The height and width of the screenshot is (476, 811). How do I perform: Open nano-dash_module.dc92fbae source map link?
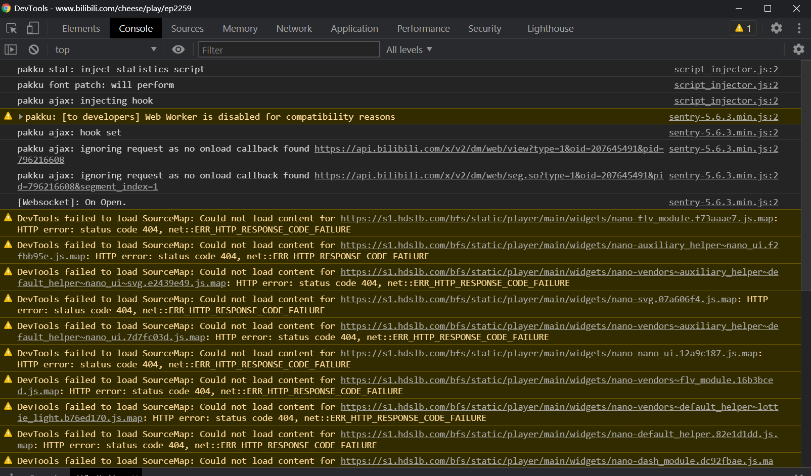click(557, 461)
